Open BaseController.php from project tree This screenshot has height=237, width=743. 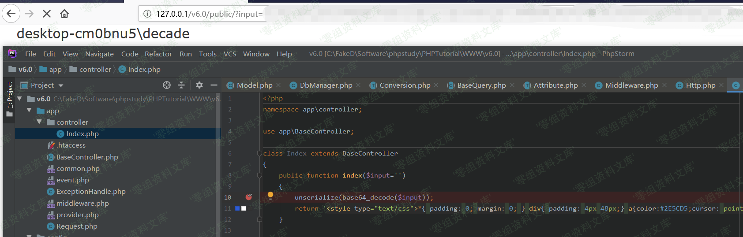(x=87, y=157)
